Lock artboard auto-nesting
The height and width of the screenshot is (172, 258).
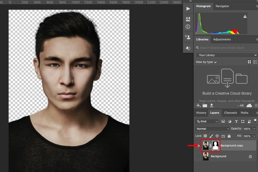coord(223,136)
